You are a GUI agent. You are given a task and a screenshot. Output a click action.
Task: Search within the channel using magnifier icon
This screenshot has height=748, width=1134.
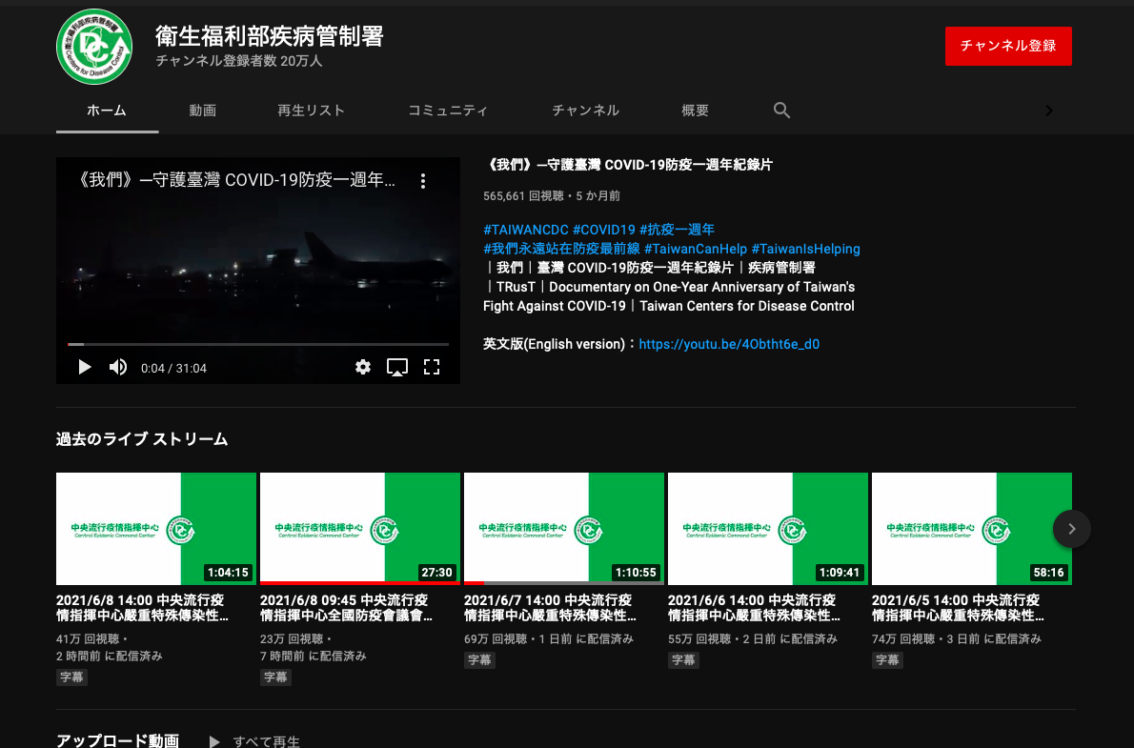coord(781,110)
